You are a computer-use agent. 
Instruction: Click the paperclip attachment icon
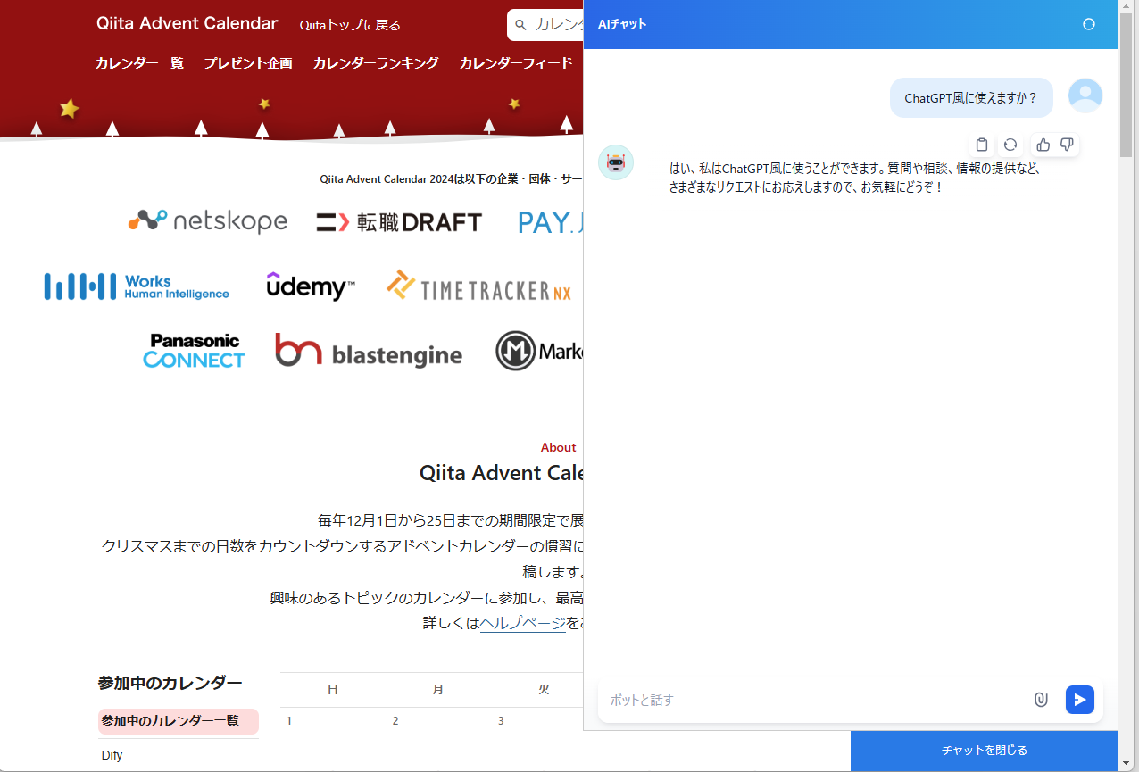1041,700
